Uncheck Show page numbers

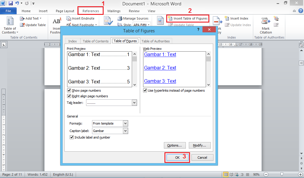[69, 90]
